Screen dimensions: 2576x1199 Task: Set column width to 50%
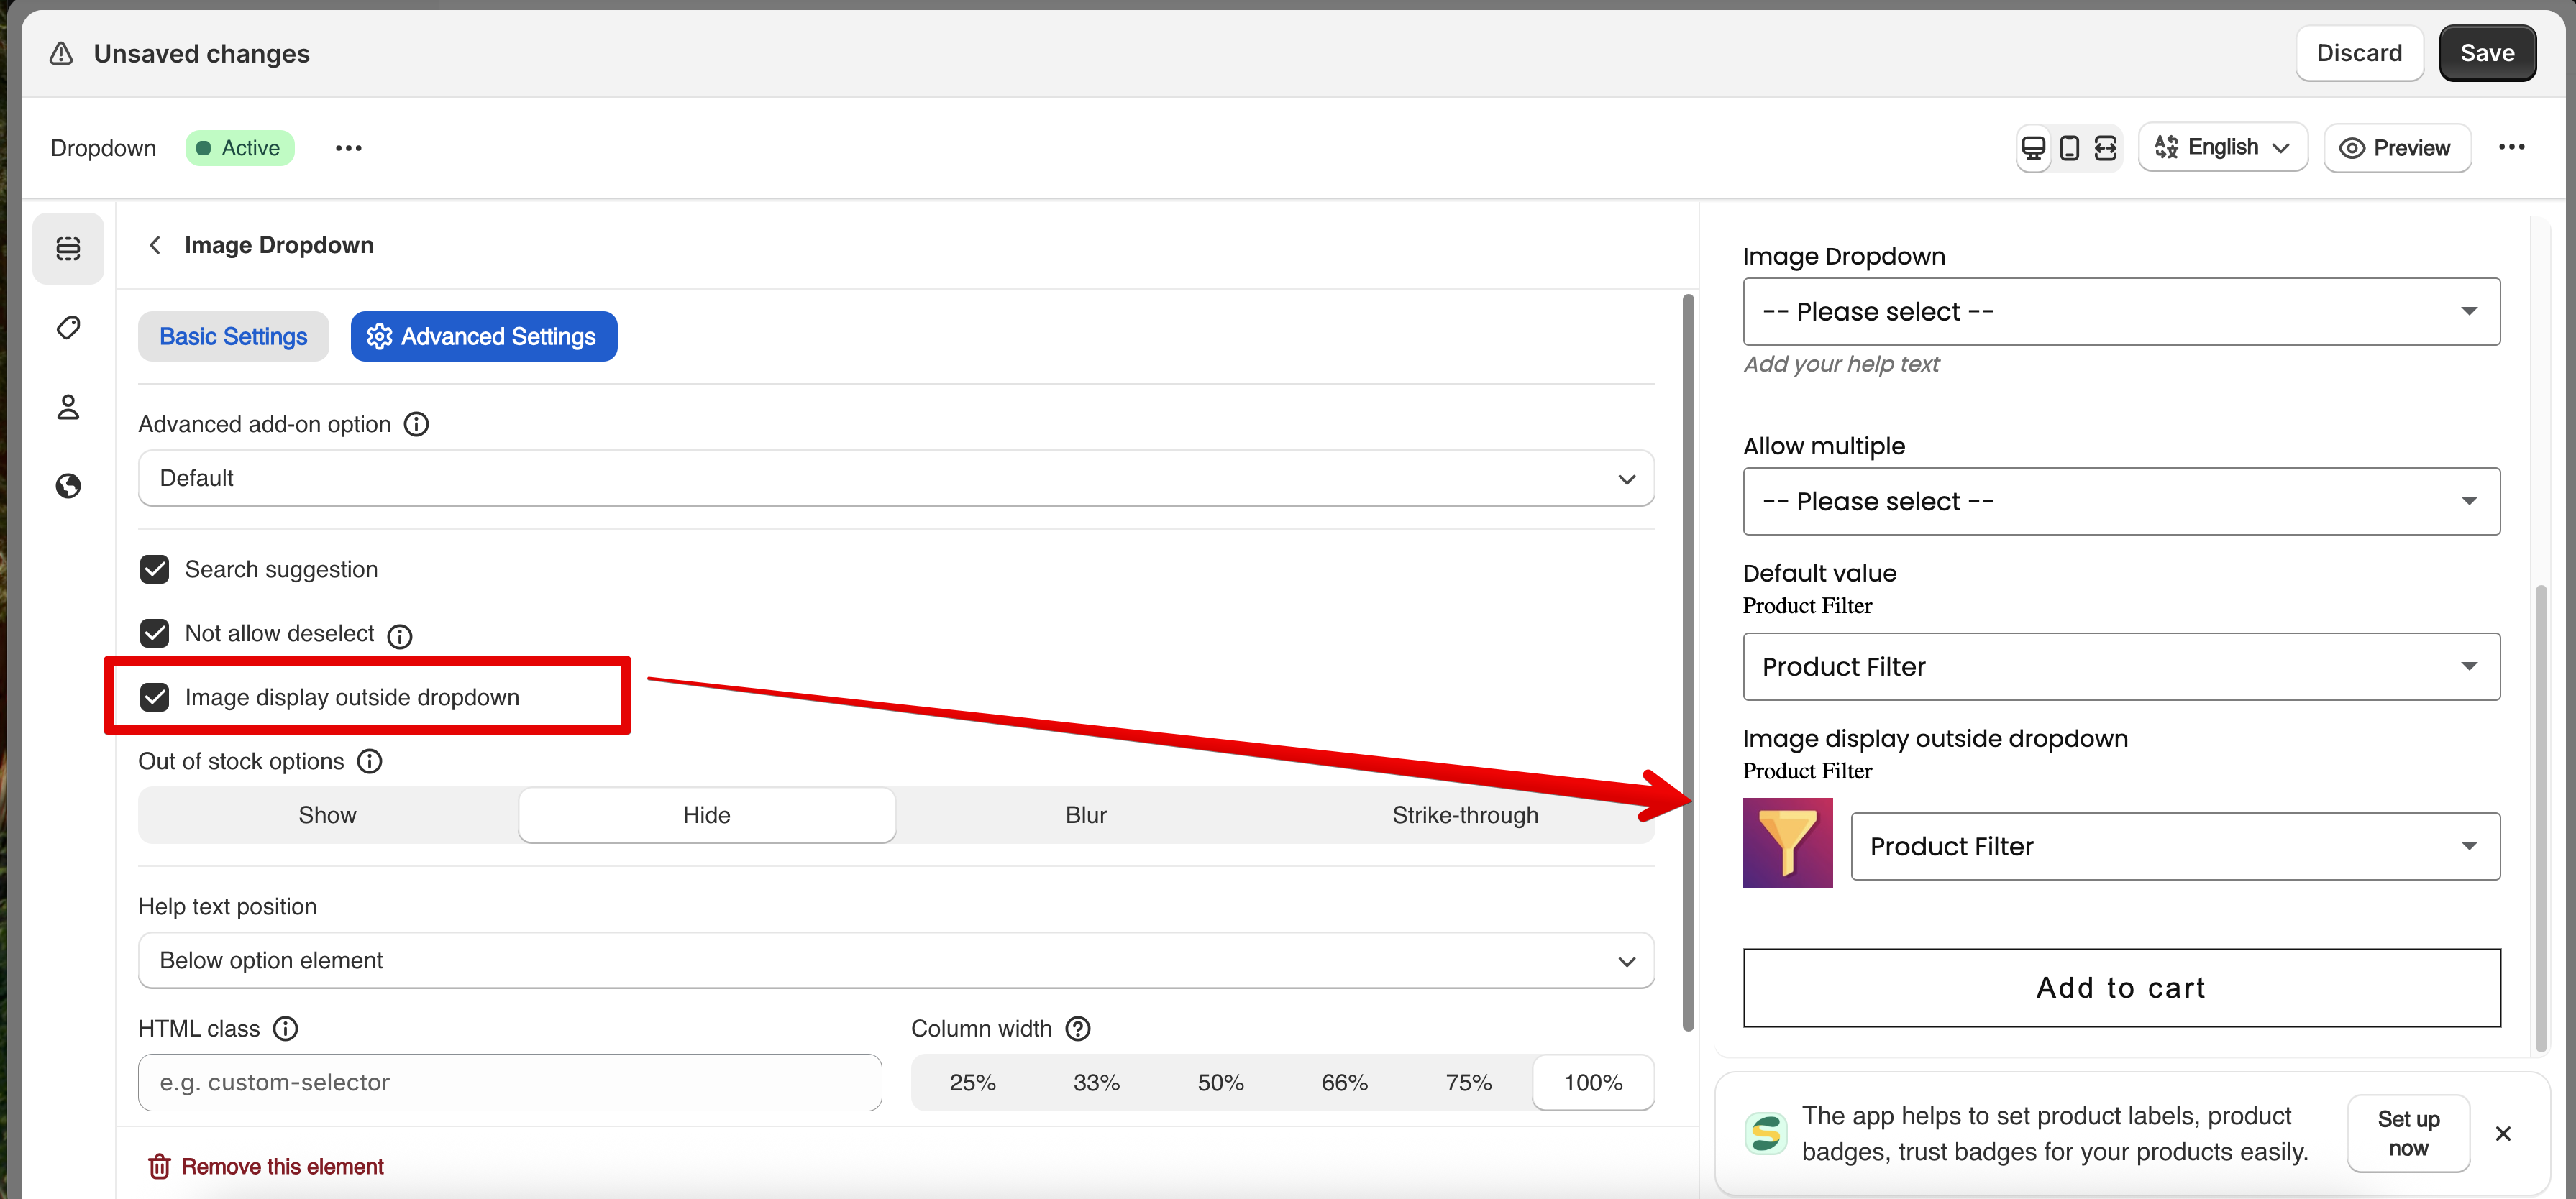coord(1220,1083)
